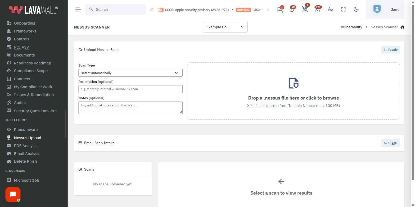Click the Controls badge icon in sidebar
Viewport: 415px width, 207px height.
pos(9,39)
